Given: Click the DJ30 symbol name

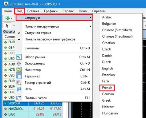Looking at the screenshot, I should pos(12,114).
